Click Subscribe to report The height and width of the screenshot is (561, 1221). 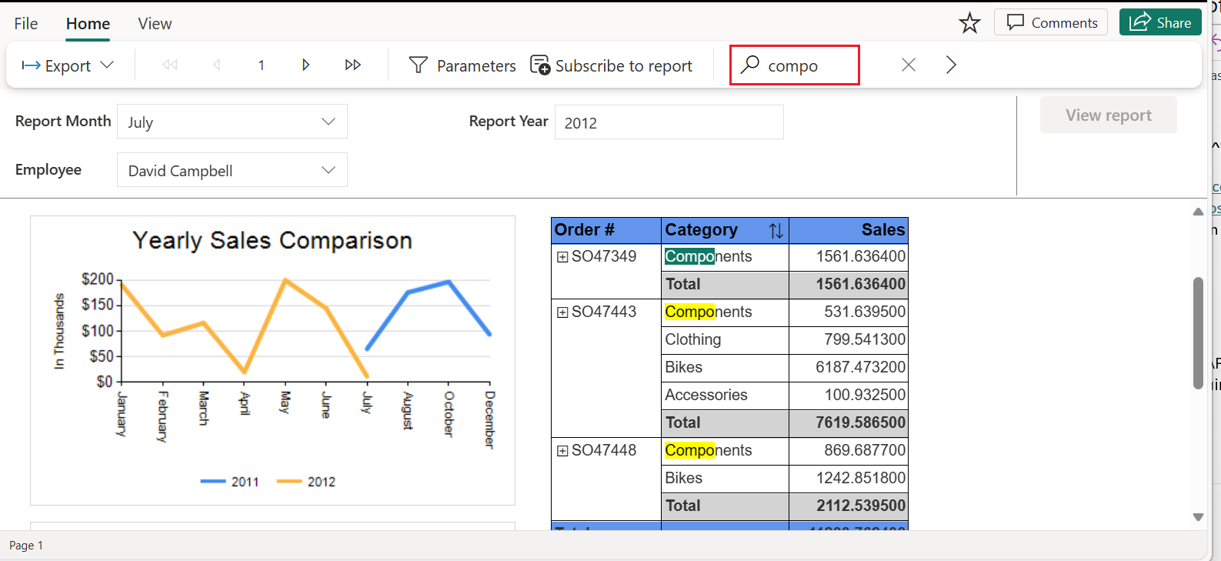611,65
